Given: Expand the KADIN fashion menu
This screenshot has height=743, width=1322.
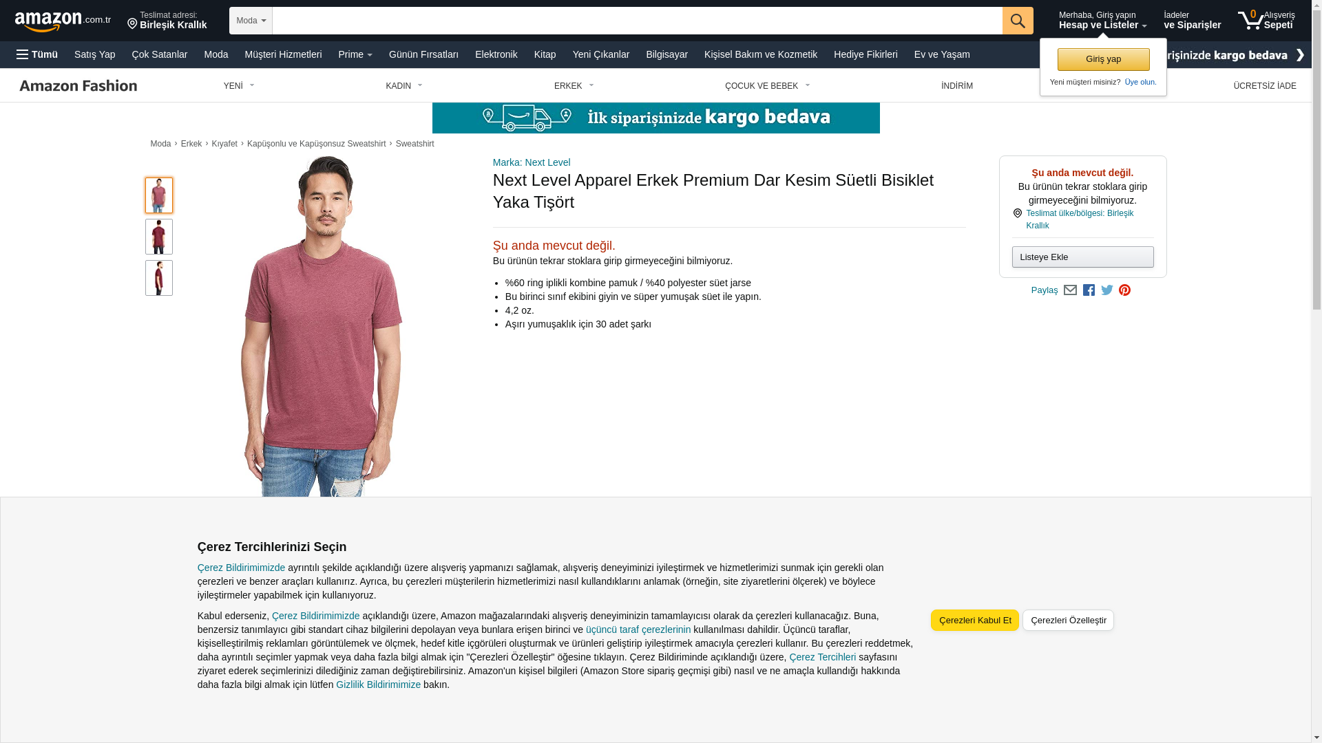Looking at the screenshot, I should pyautogui.click(x=404, y=86).
